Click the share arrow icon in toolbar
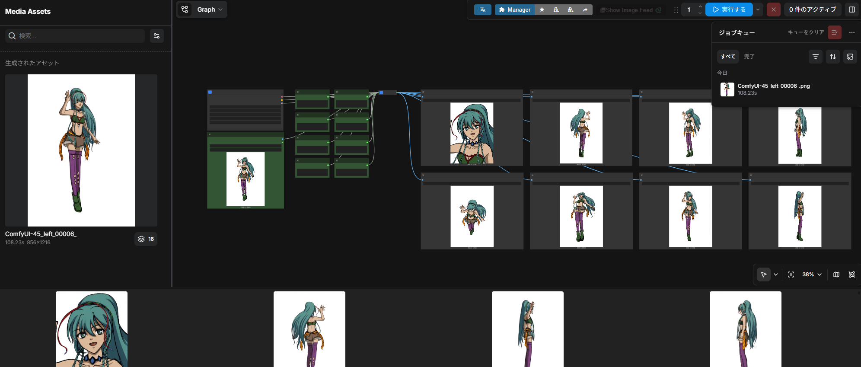The height and width of the screenshot is (367, 861). click(585, 10)
